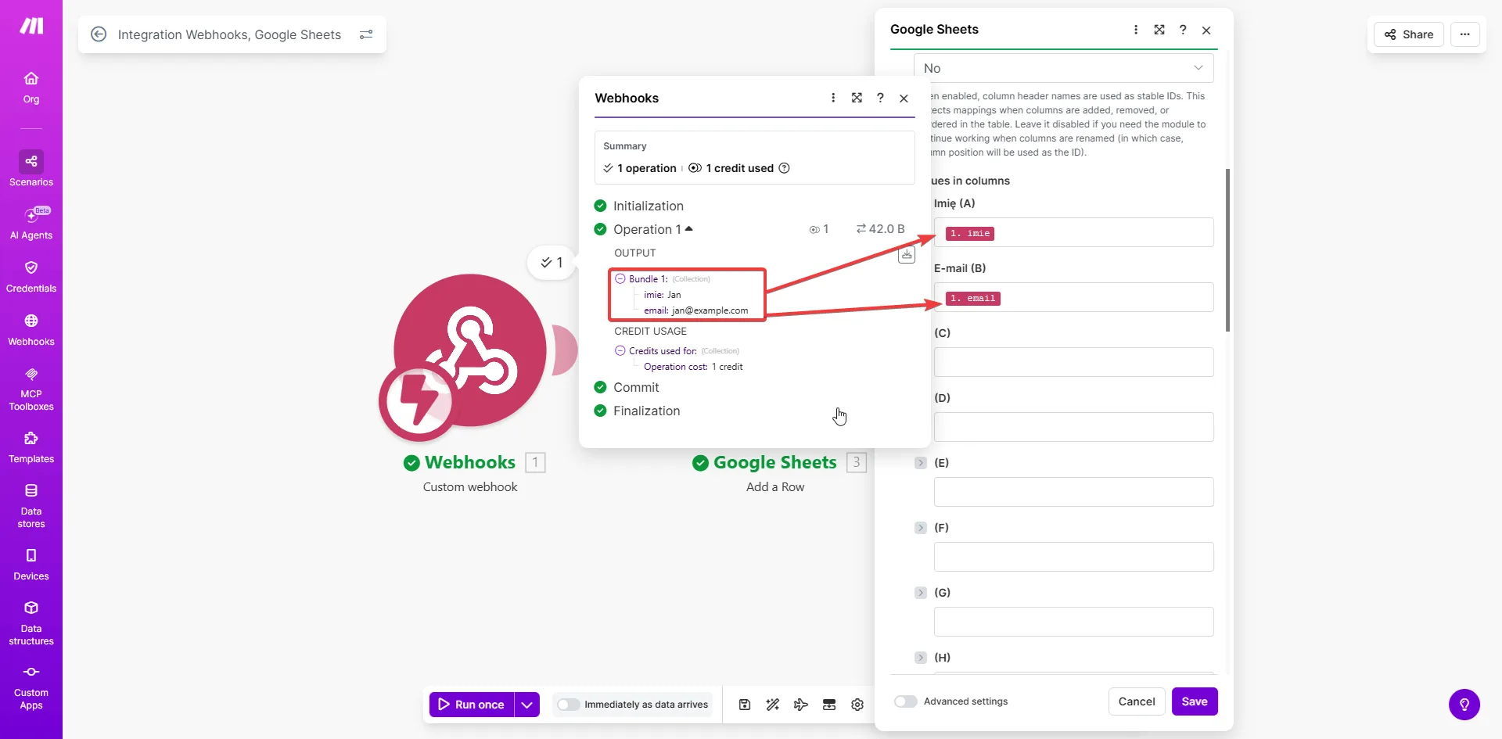The width and height of the screenshot is (1502, 739).
Task: Open the No dropdown in Google Sheets
Action: click(1063, 68)
